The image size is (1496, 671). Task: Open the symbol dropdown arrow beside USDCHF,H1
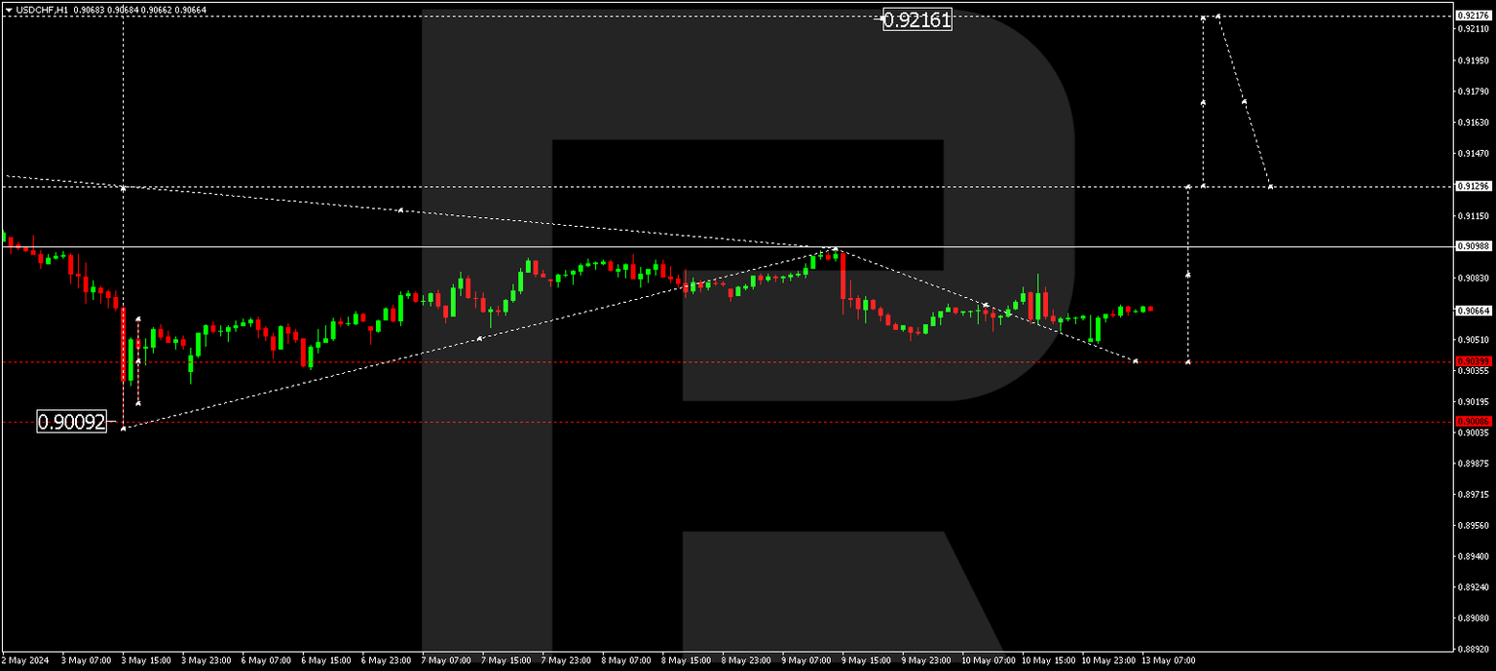pyautogui.click(x=10, y=10)
